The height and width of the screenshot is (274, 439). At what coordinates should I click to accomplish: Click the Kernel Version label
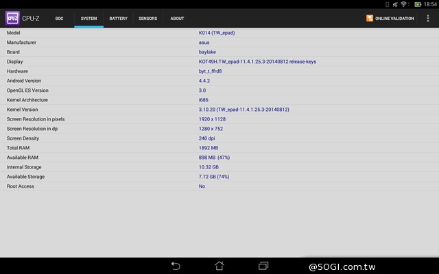click(23, 110)
